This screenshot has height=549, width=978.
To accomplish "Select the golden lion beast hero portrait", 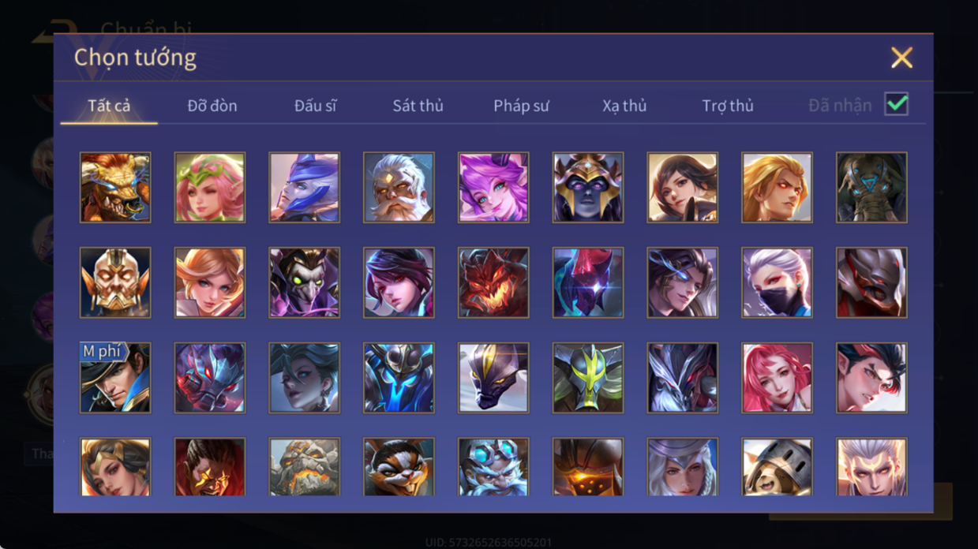I will click(115, 188).
